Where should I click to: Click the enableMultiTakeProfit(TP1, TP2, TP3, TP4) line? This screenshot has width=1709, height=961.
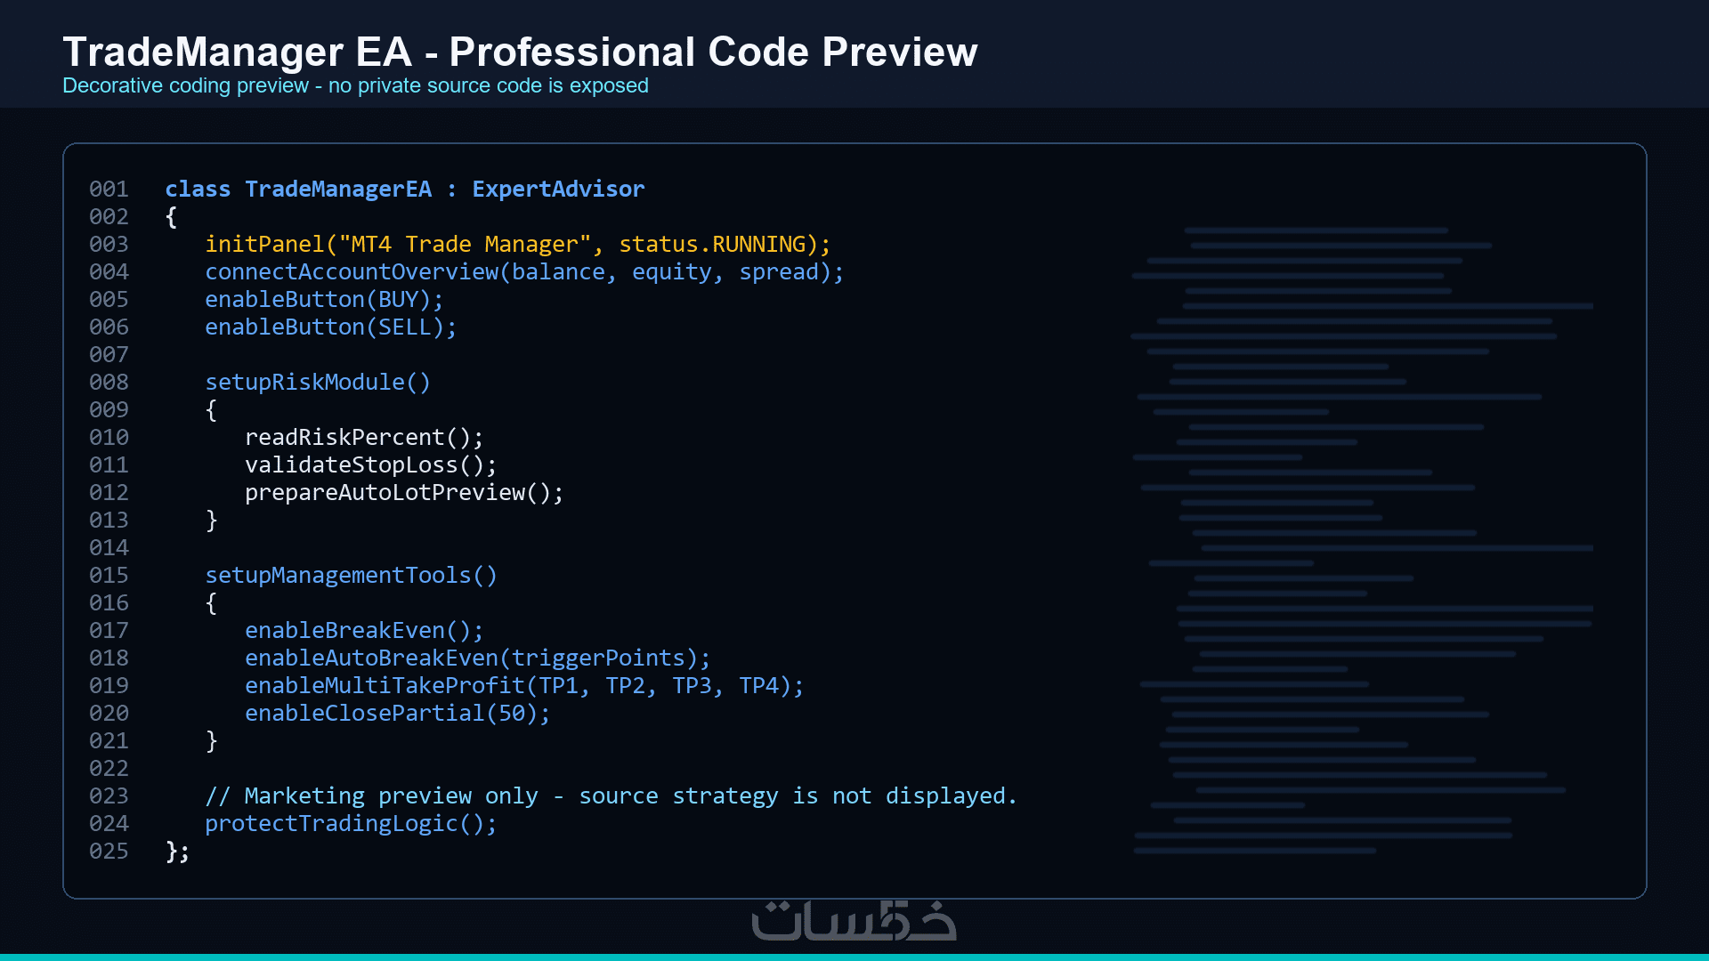pyautogui.click(x=524, y=686)
